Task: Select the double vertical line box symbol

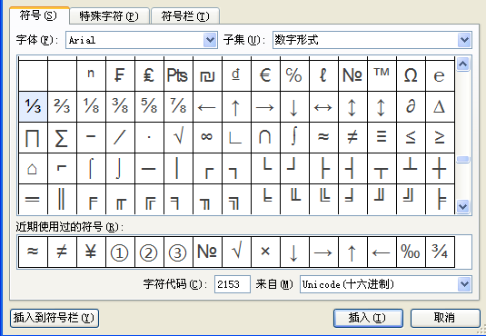Action: [62, 199]
